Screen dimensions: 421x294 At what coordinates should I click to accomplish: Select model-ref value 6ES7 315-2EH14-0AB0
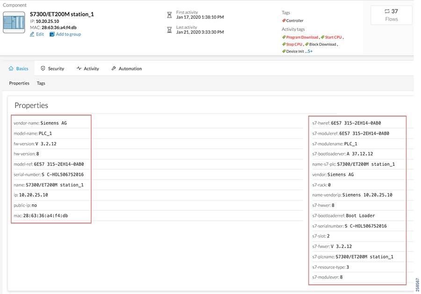[x=59, y=164]
